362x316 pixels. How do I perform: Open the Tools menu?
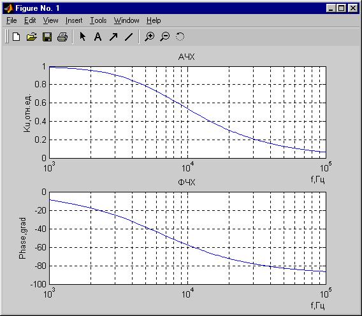[x=98, y=20]
